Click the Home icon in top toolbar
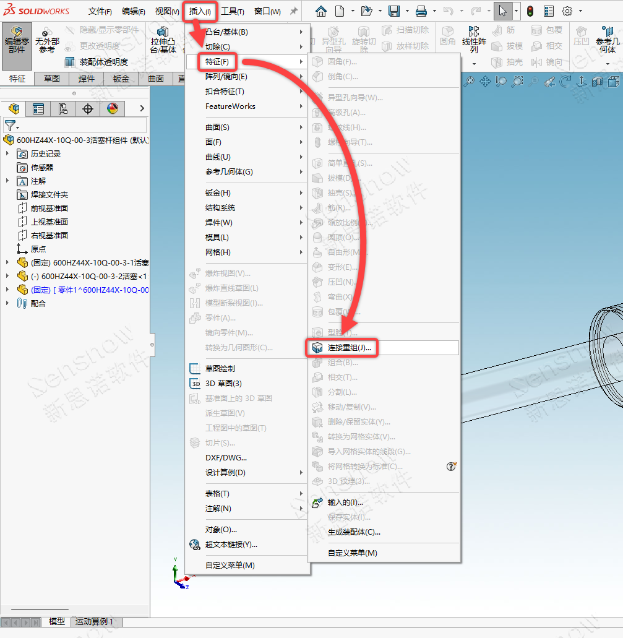 tap(320, 11)
